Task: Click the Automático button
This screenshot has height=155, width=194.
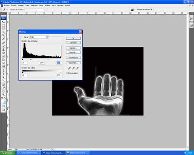Action: click(x=73, y=57)
